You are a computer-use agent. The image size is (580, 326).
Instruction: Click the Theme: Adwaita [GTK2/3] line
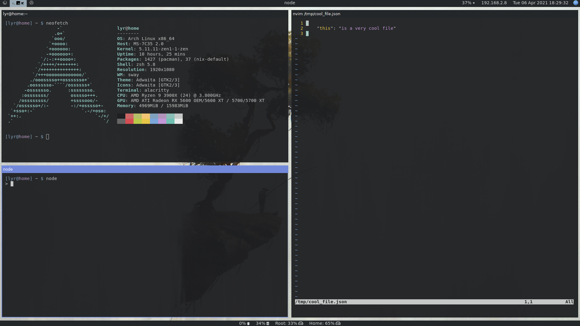pyautogui.click(x=148, y=80)
